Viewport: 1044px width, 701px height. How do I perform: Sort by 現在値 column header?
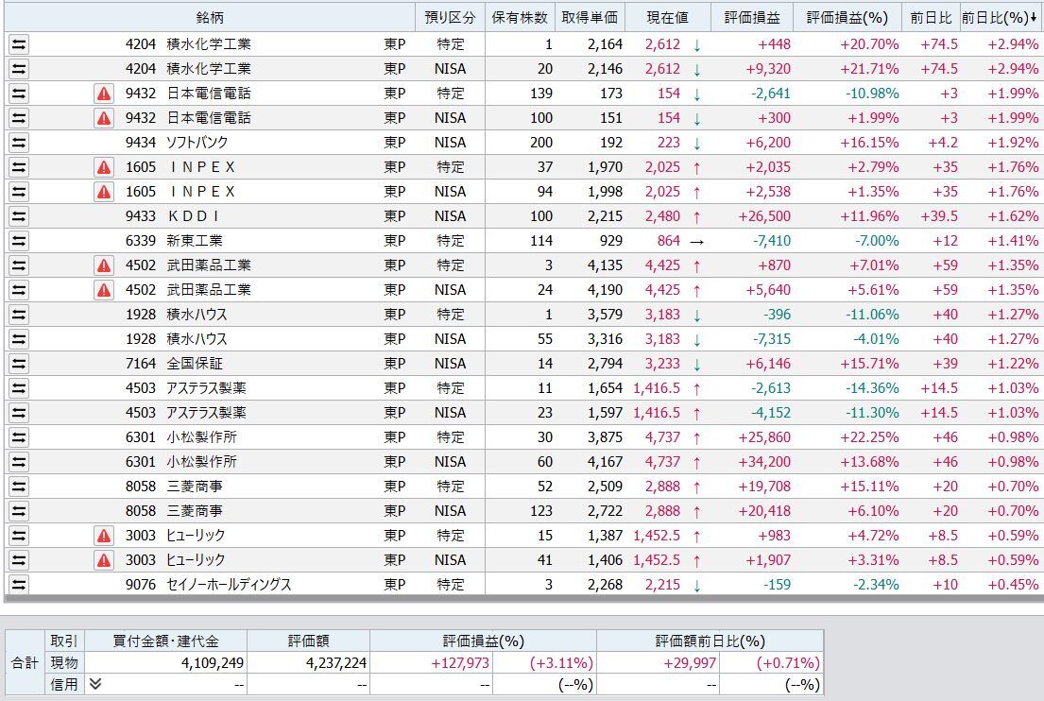[x=668, y=18]
